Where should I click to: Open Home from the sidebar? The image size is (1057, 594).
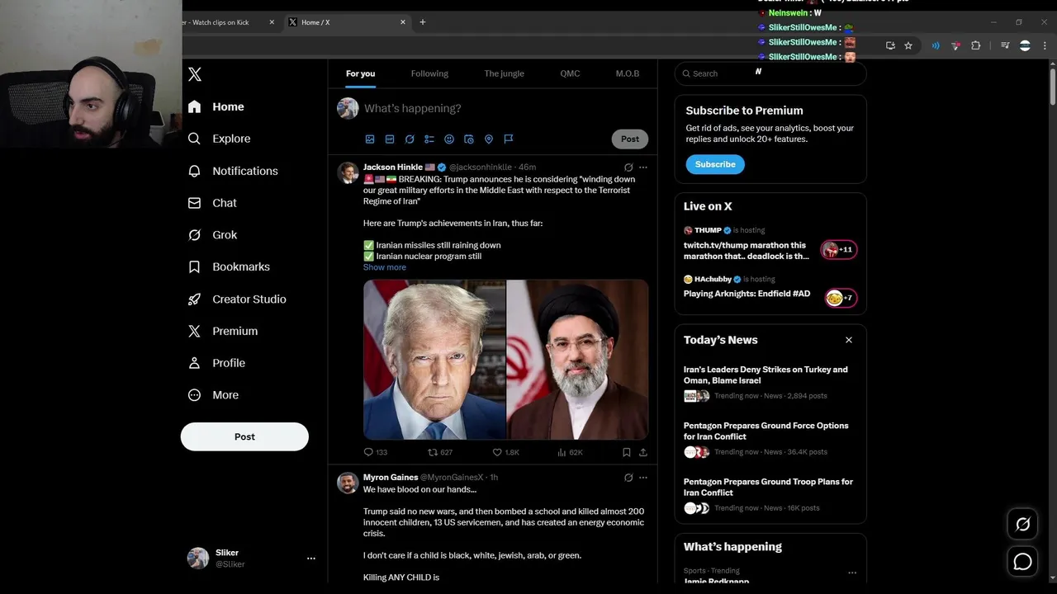pos(216,106)
